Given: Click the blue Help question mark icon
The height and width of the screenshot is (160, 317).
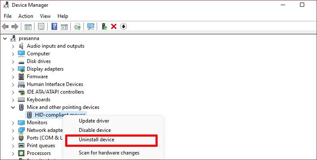Looking at the screenshot, I should click(54, 26).
